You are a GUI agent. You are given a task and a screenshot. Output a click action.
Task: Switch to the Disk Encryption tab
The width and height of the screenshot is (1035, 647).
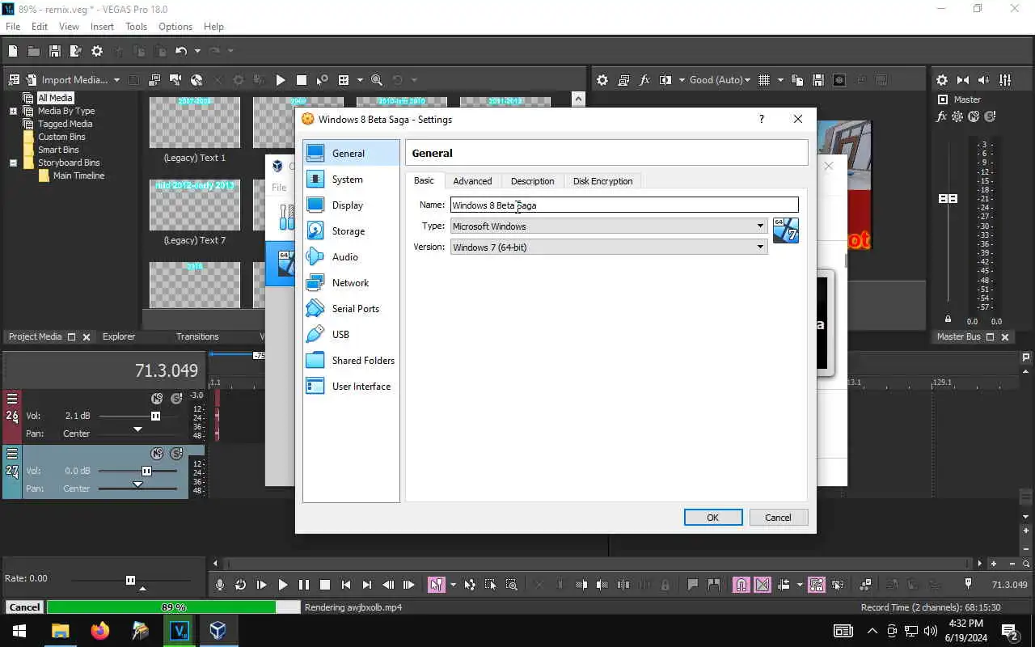tap(602, 181)
